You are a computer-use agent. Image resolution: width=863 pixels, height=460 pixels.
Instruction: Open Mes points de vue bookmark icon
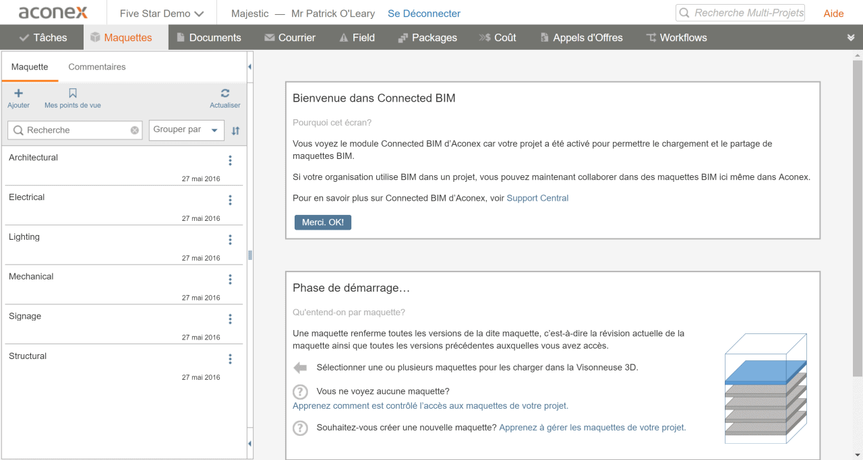click(x=73, y=94)
